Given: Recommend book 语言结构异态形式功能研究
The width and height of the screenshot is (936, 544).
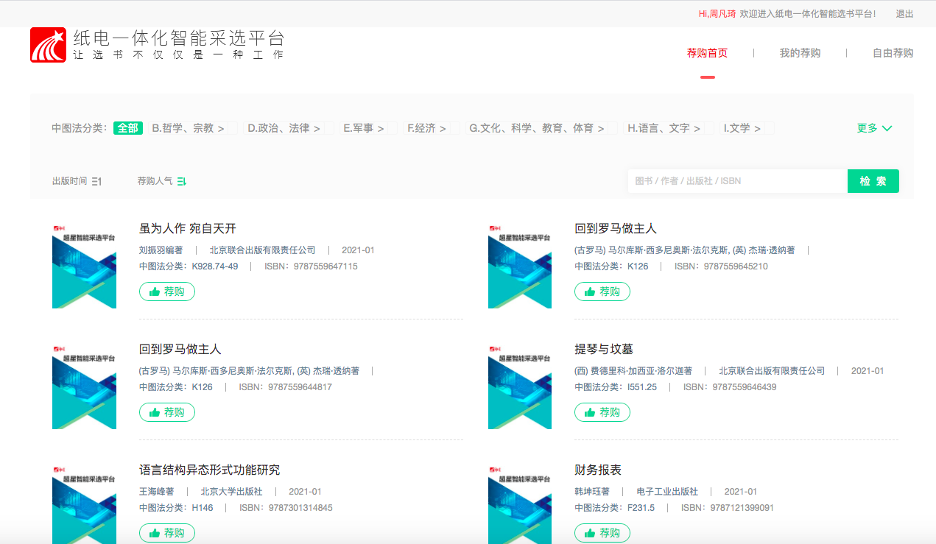Looking at the screenshot, I should pos(167,533).
